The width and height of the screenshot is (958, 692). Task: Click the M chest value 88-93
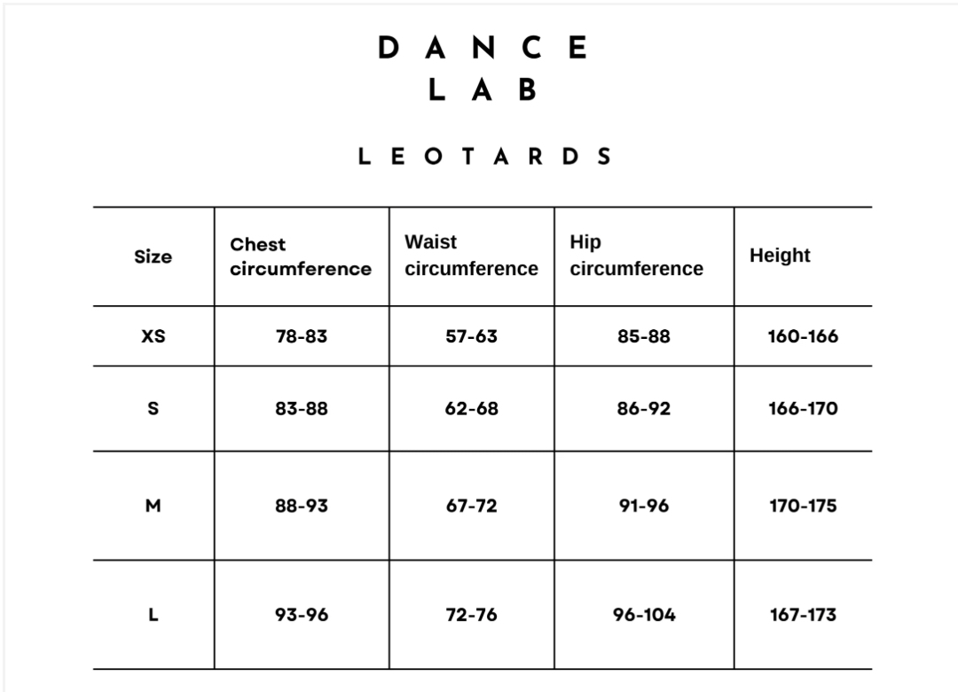302,506
